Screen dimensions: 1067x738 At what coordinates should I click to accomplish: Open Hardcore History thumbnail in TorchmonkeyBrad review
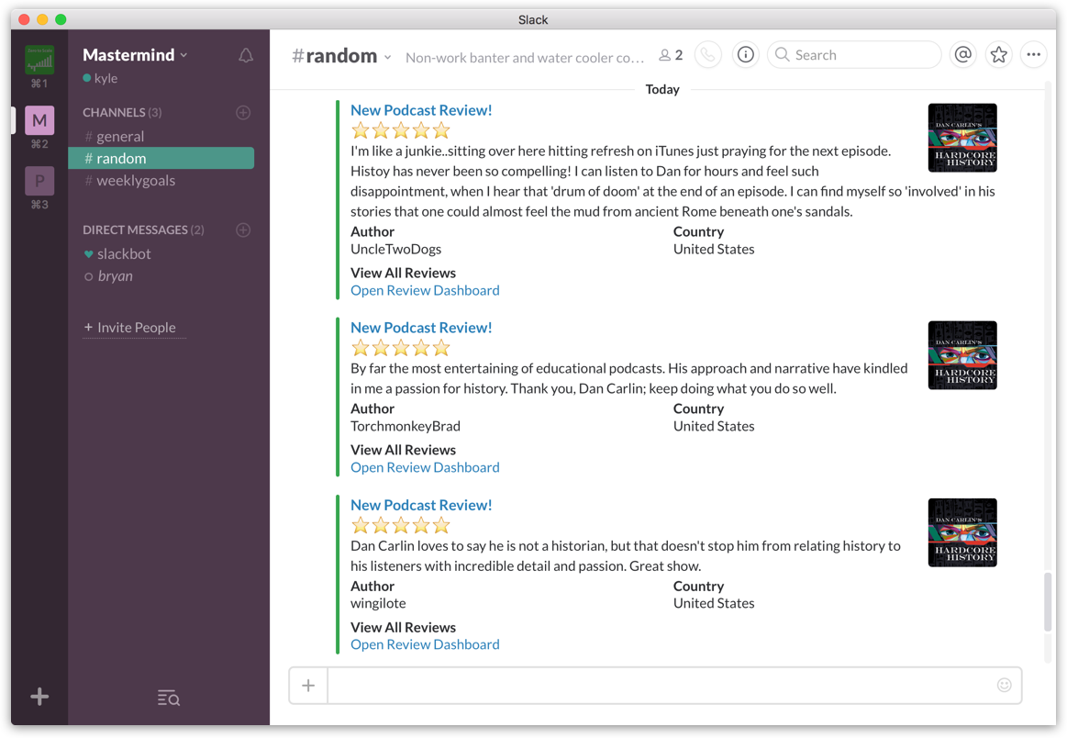pyautogui.click(x=962, y=355)
